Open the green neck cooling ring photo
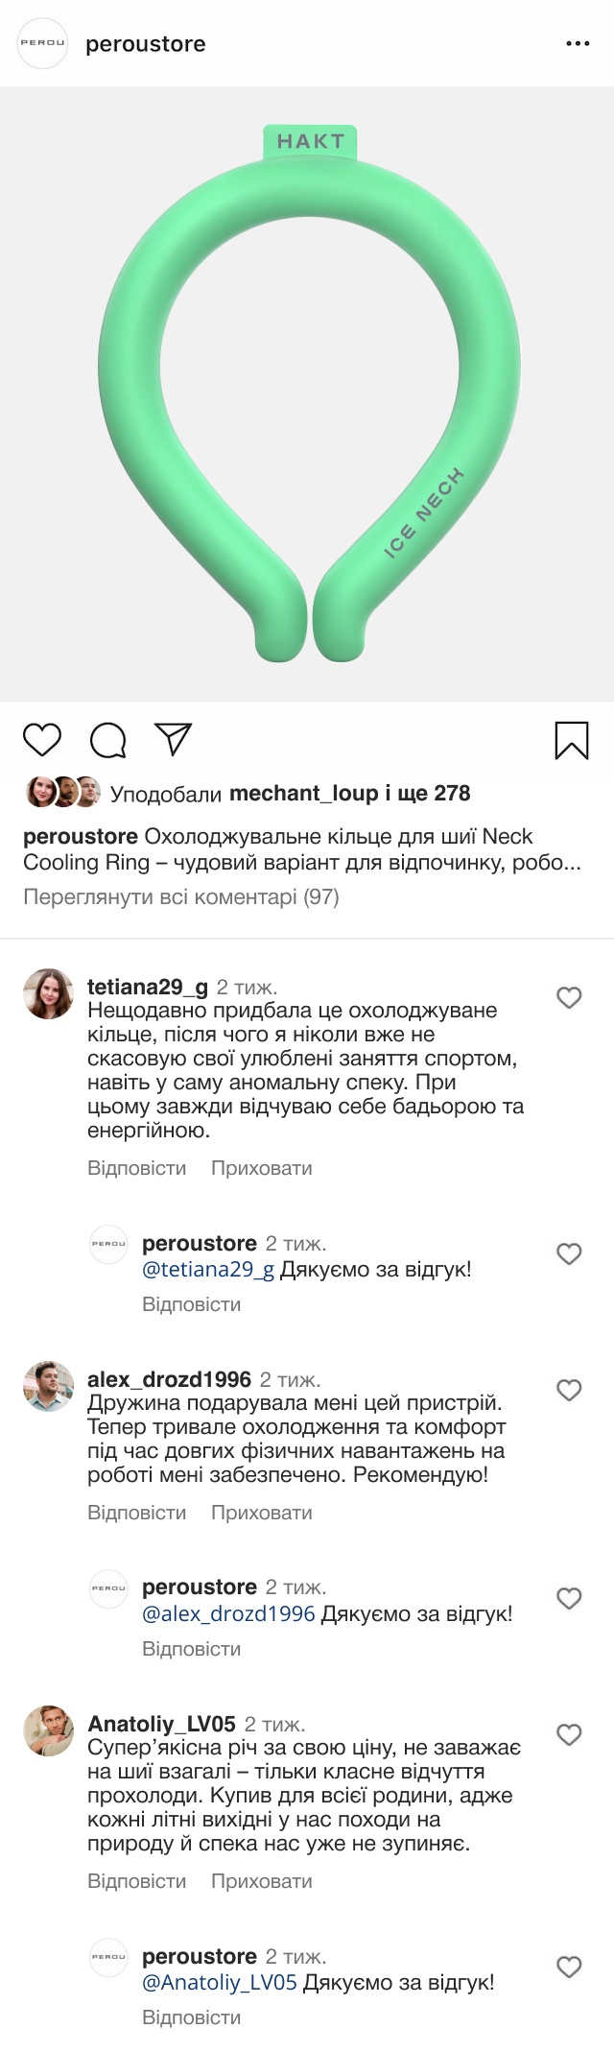The image size is (614, 2052). (307, 394)
